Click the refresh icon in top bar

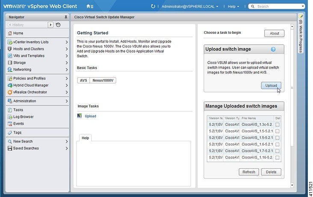153,6
